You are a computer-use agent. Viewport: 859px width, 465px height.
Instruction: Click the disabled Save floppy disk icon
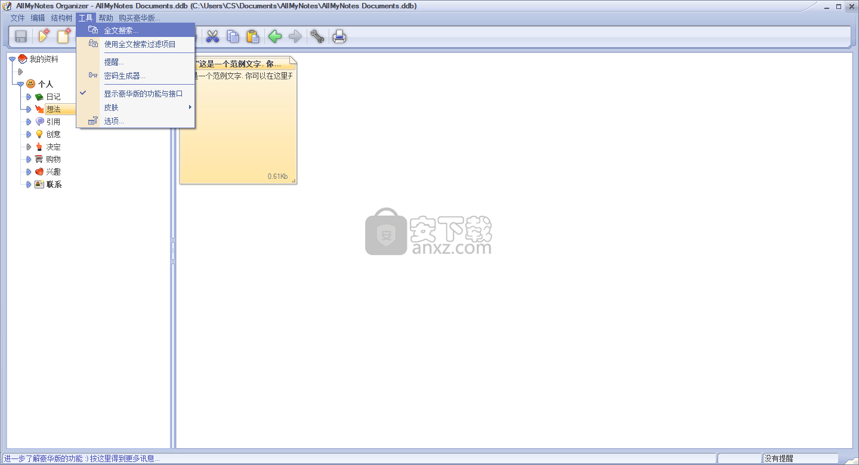[21, 36]
